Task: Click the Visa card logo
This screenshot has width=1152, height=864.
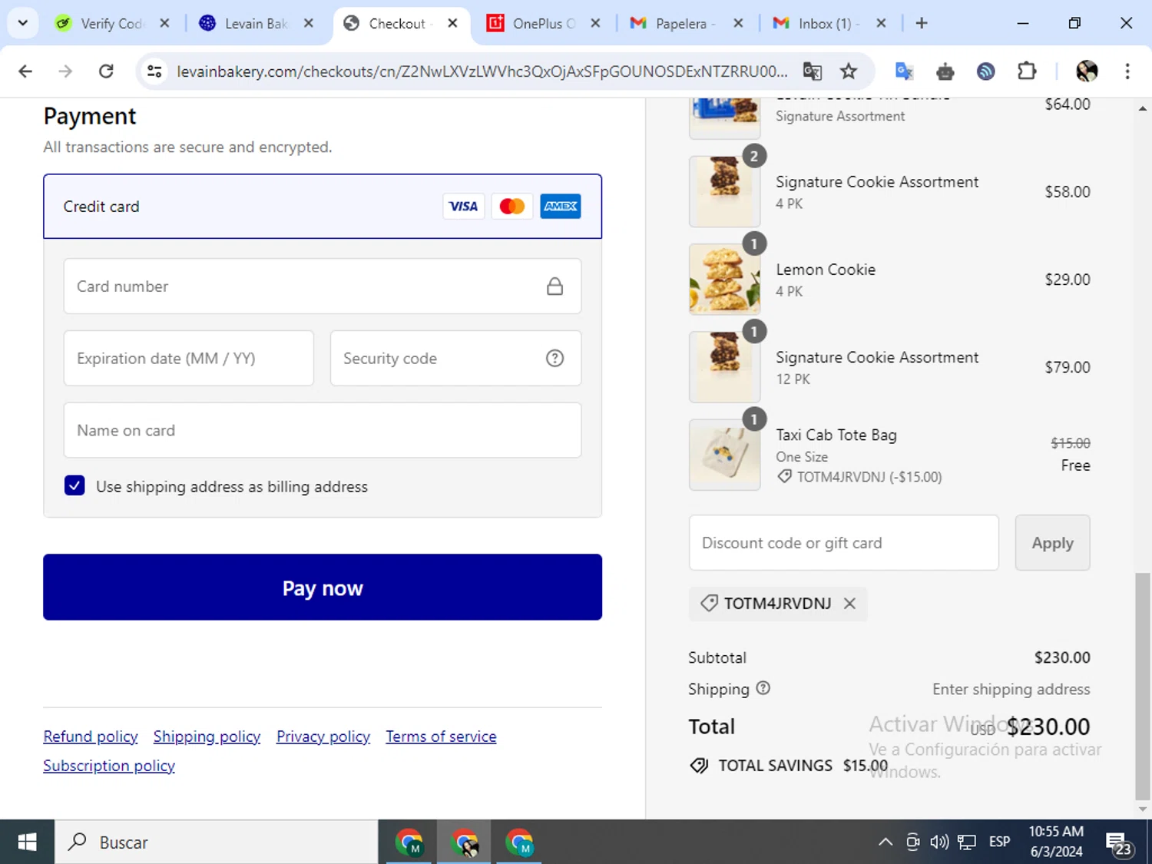Action: coord(463,207)
